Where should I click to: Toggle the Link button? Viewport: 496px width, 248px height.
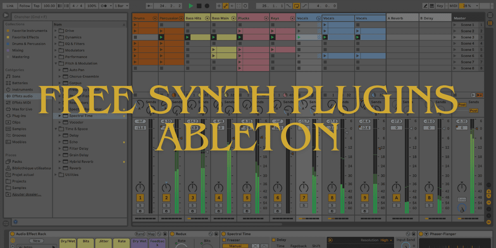10,6
